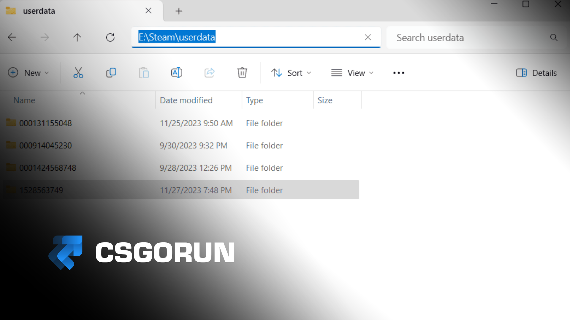This screenshot has width=570, height=320.
Task: Click the Copy icon in toolbar
Action: click(111, 73)
